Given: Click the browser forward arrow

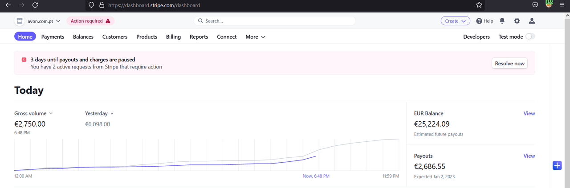Looking at the screenshot, I should pos(22,5).
